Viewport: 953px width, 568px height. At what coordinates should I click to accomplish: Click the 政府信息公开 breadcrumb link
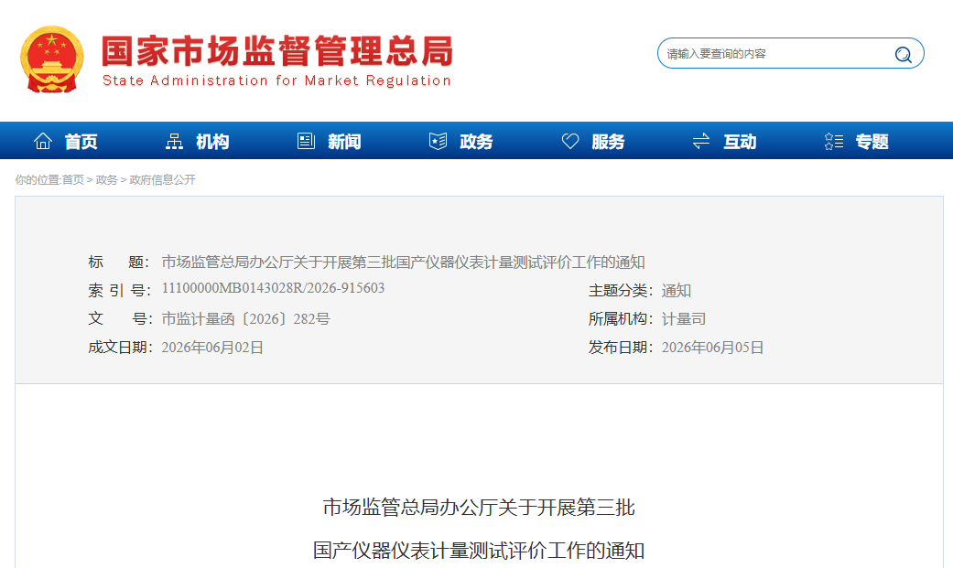[x=162, y=180]
